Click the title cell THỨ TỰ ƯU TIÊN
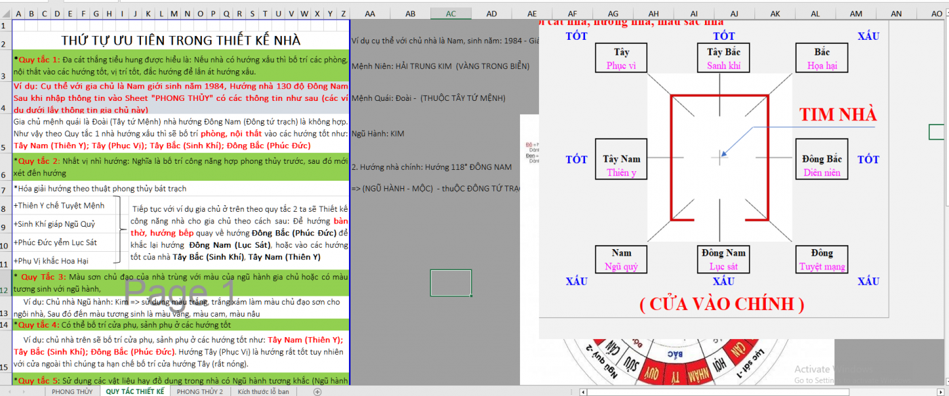949x396 pixels. click(180, 41)
